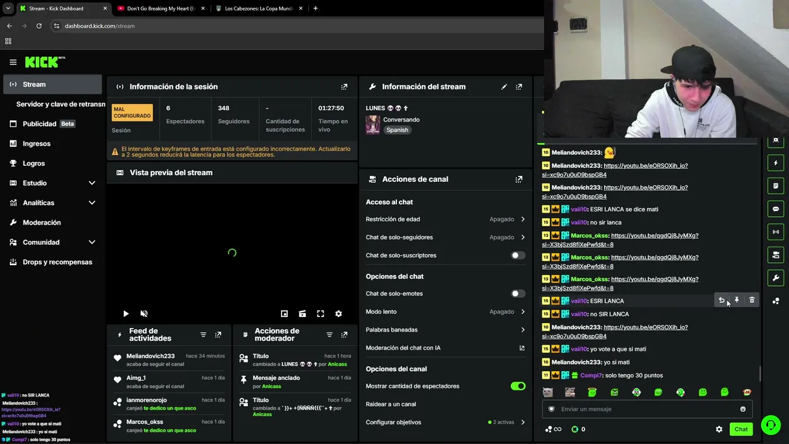
Task: Turn off Mostrar cantidad de espectadores
Action: point(518,386)
